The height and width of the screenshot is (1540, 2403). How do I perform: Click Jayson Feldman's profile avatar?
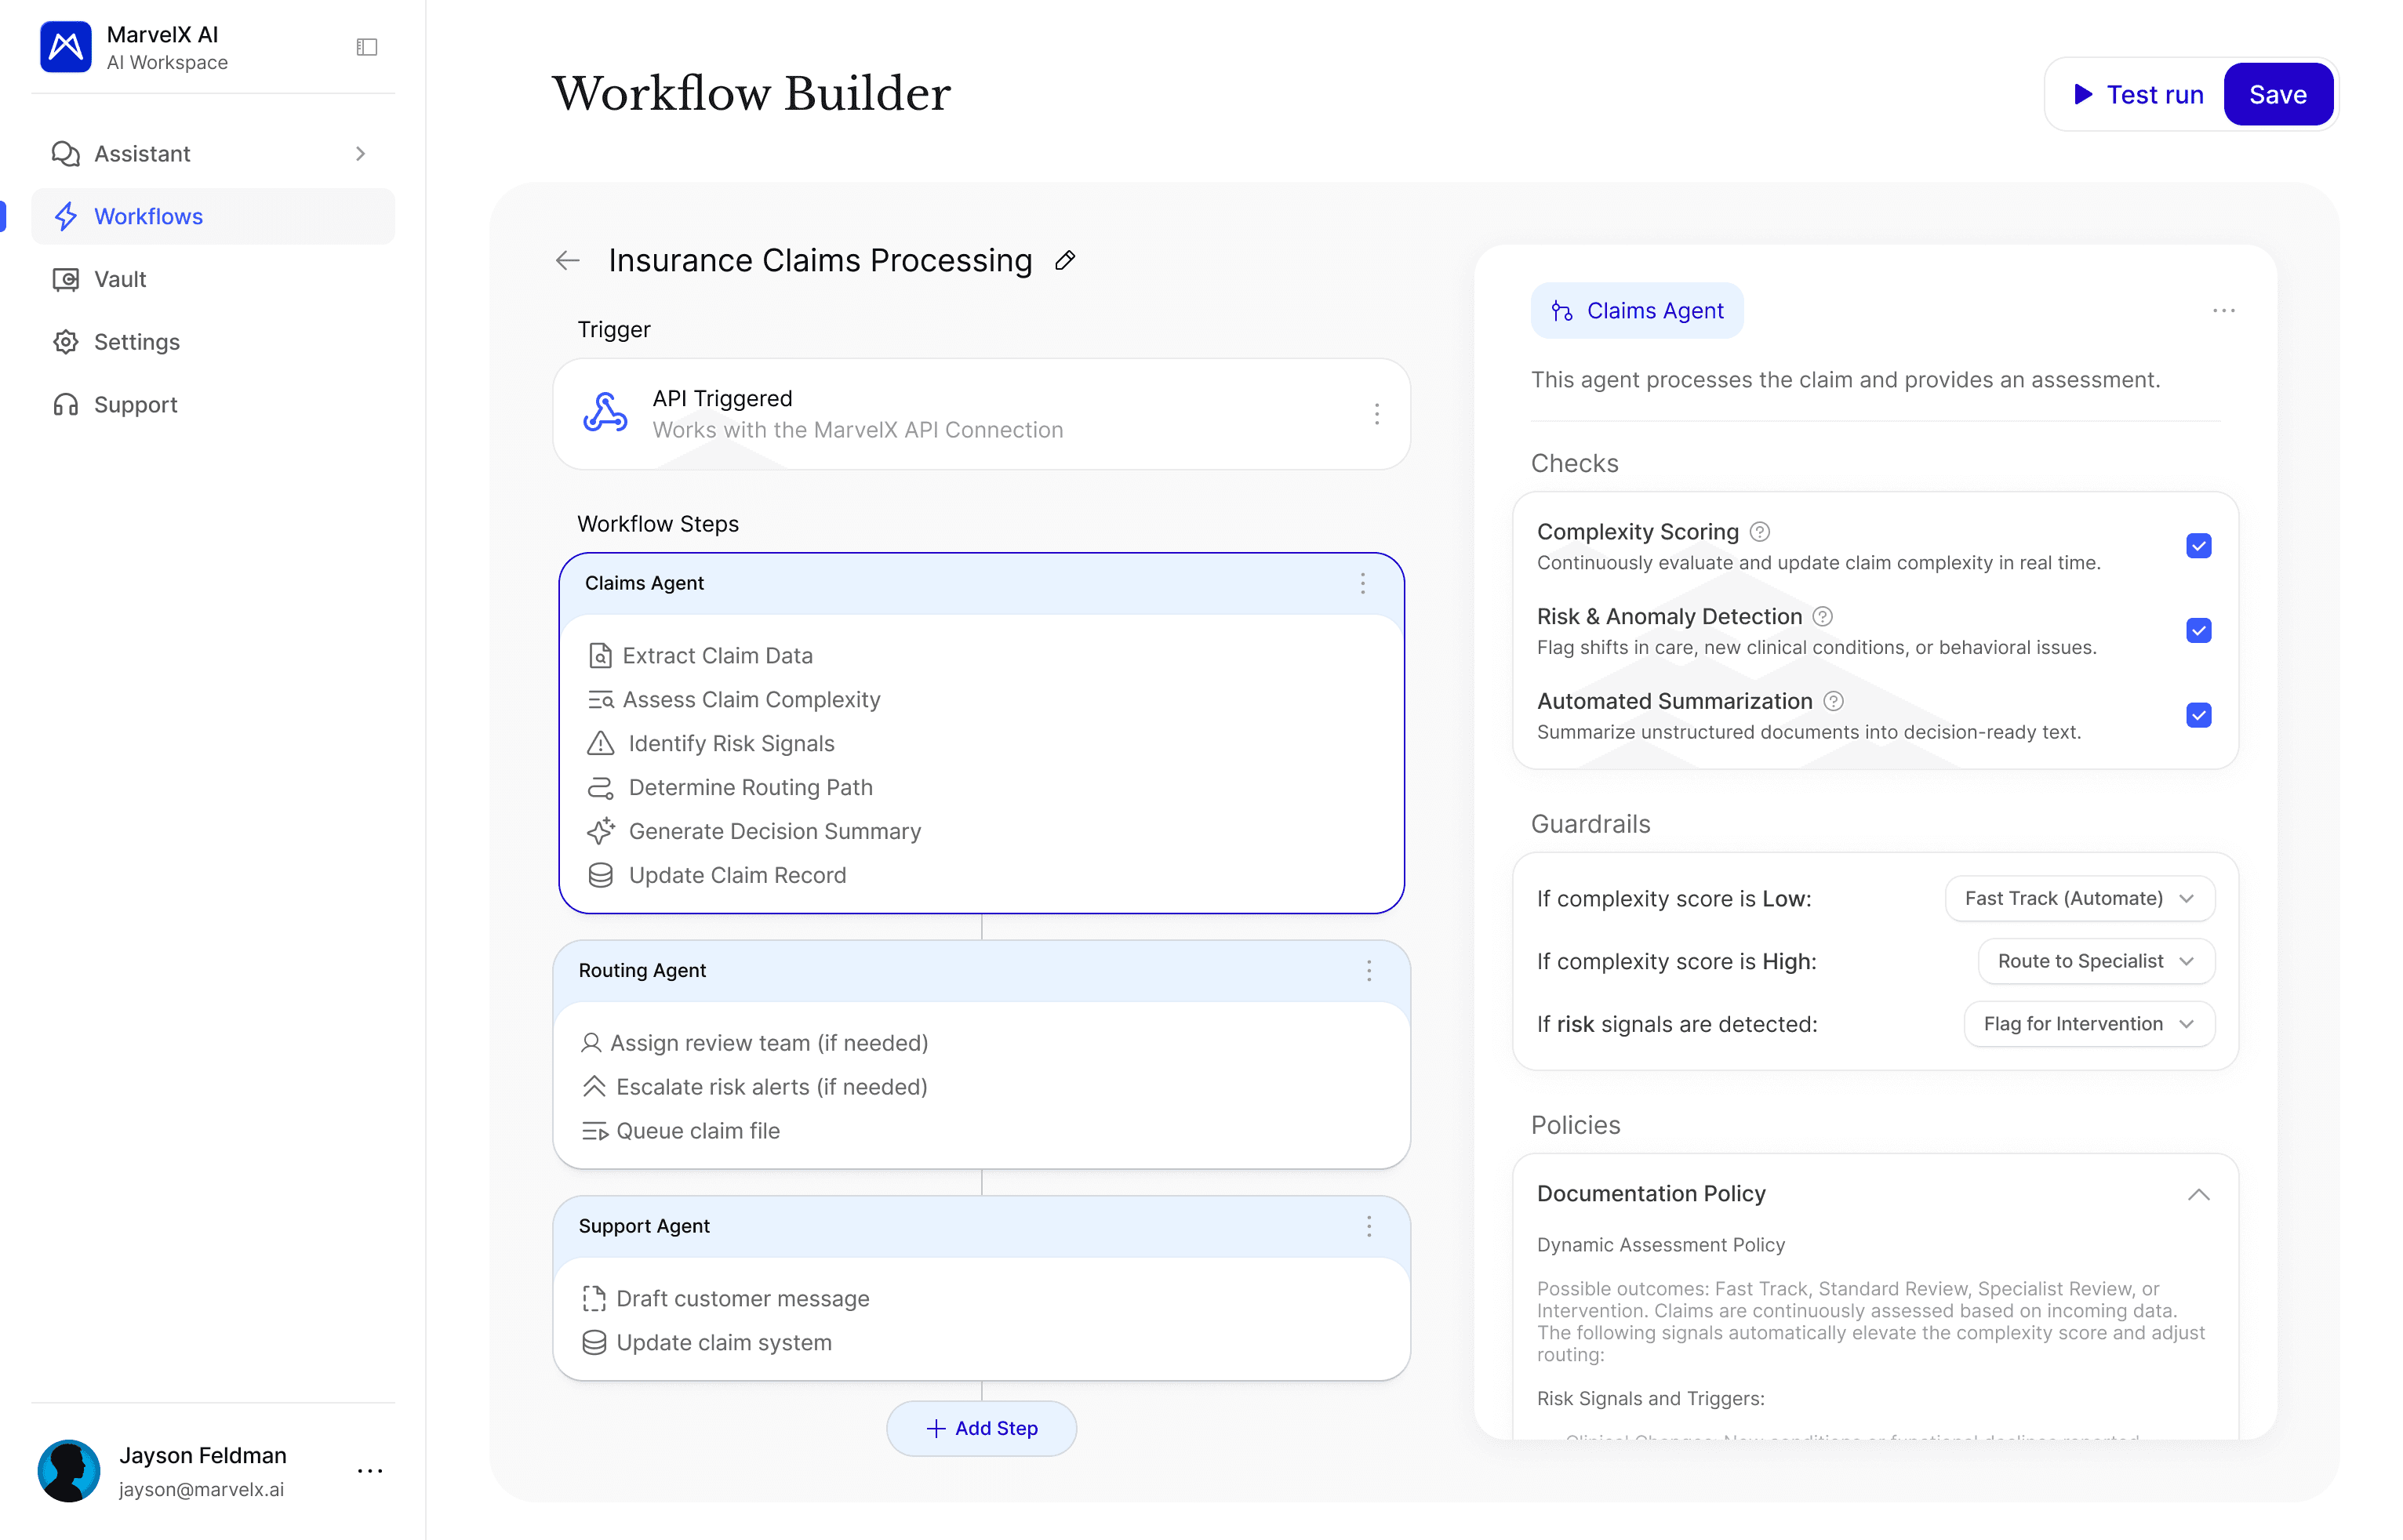(x=69, y=1470)
